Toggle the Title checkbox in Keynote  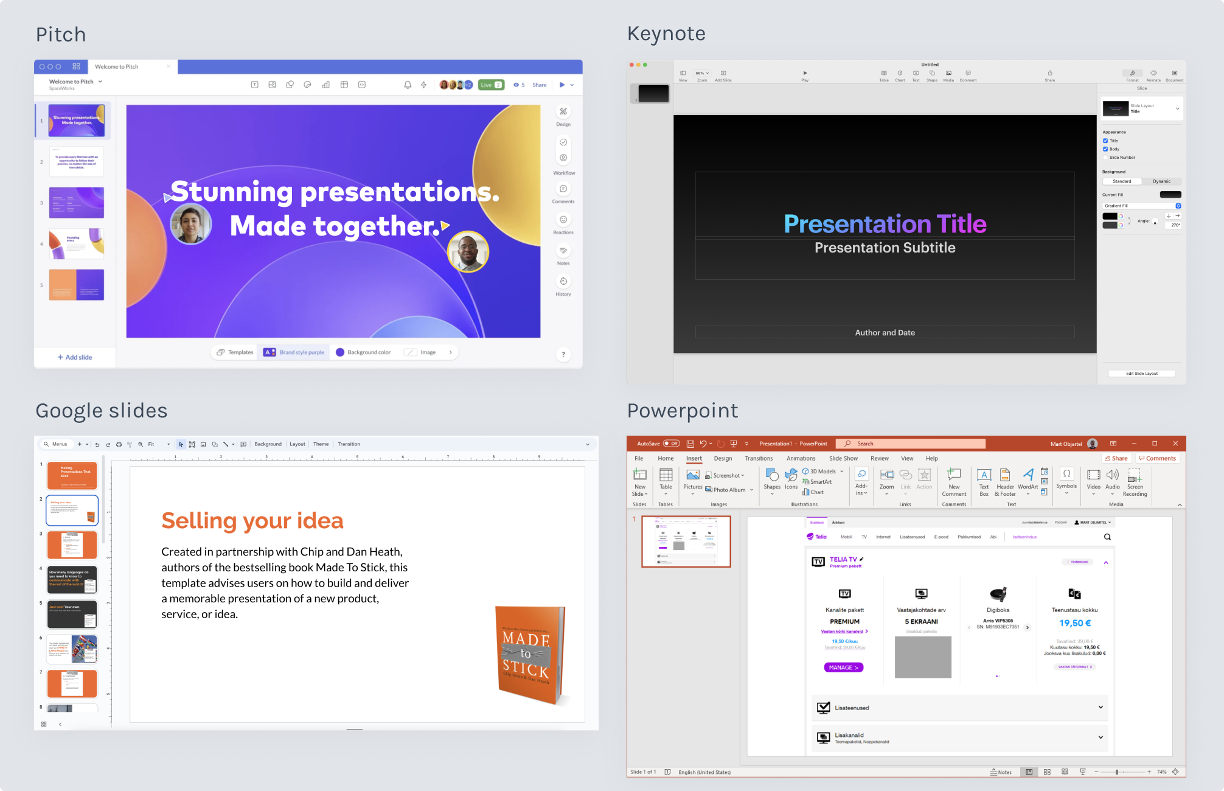click(1105, 141)
